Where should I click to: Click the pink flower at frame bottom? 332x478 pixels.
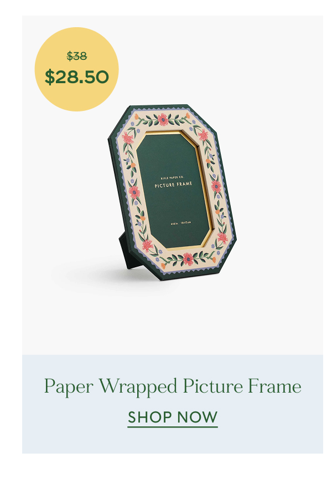coord(188,259)
